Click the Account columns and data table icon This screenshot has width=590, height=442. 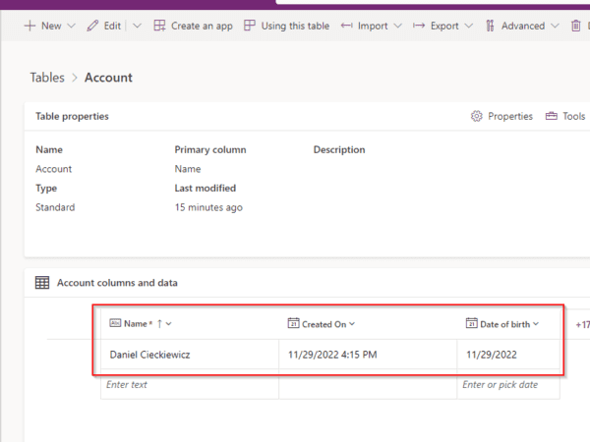point(42,283)
